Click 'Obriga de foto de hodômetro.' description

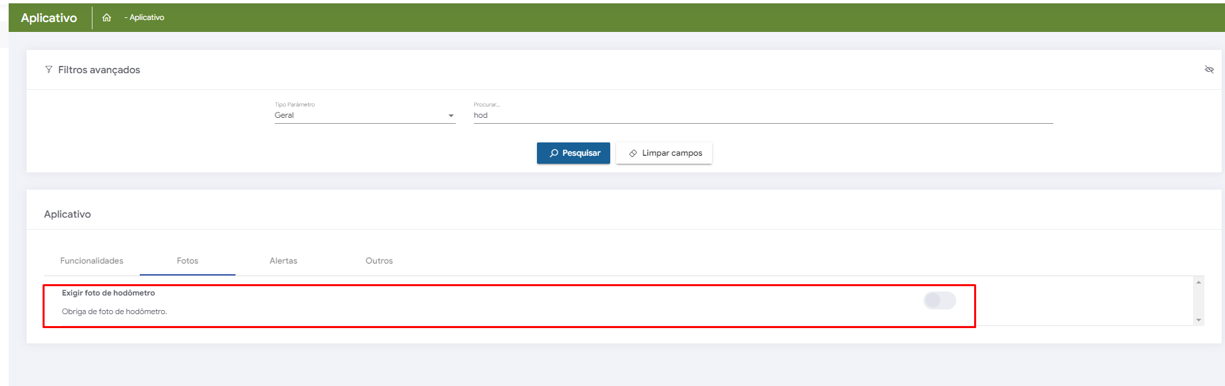114,311
